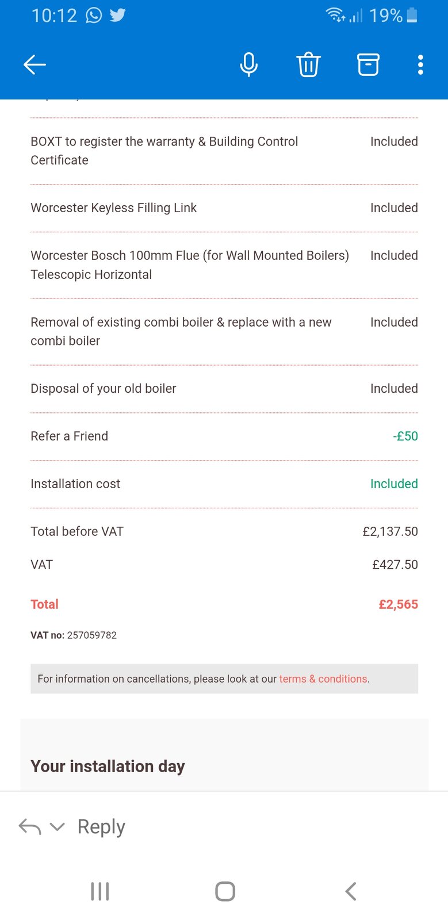Tap the reply arrow icon
Viewport: 448px width, 920px height.
click(30, 827)
